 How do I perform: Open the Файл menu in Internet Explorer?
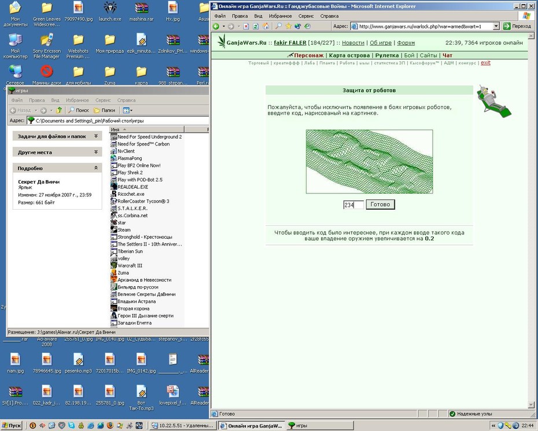(x=220, y=16)
